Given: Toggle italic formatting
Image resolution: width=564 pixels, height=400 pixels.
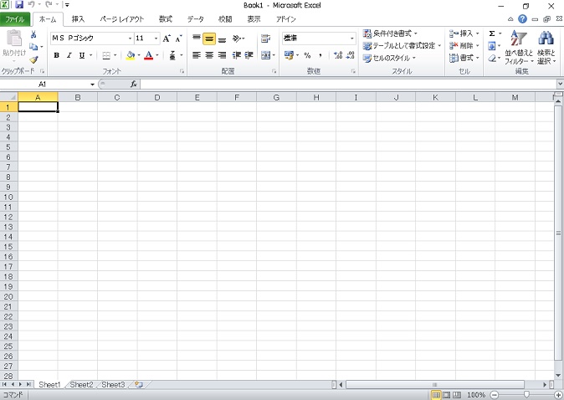Looking at the screenshot, I should pyautogui.click(x=69, y=55).
